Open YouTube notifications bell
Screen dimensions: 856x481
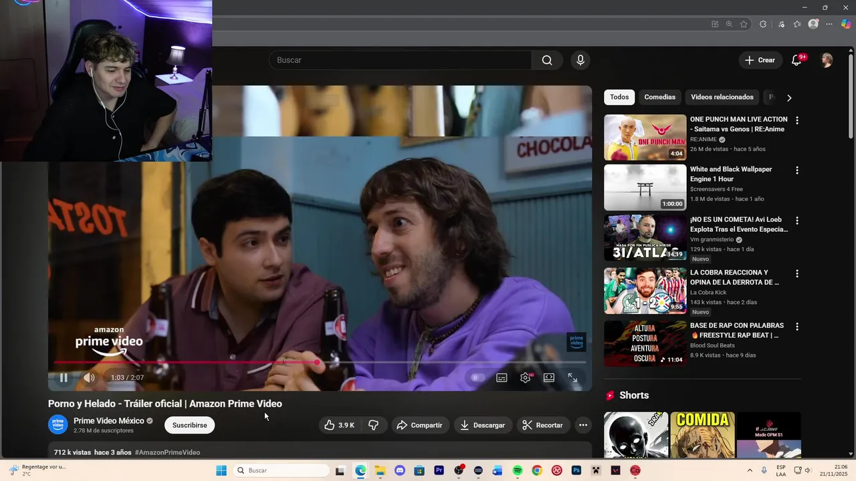point(796,60)
